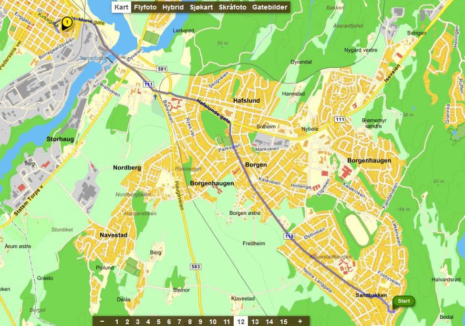Switch to the Hybrid map view
465x326 pixels.
pos(173,7)
